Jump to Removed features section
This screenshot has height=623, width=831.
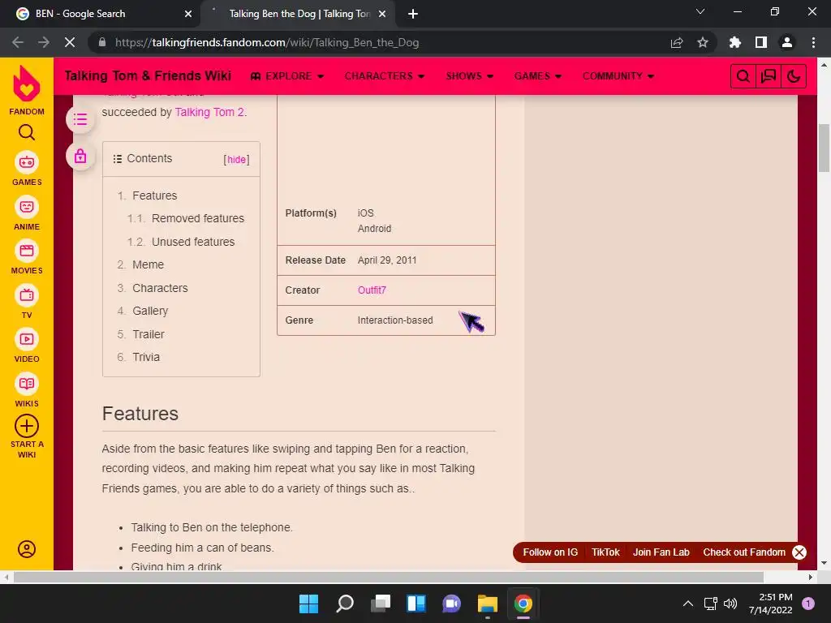(x=198, y=218)
